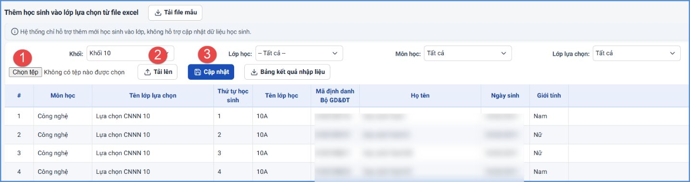Select Công nghệ cell in row 3

click(x=63, y=153)
